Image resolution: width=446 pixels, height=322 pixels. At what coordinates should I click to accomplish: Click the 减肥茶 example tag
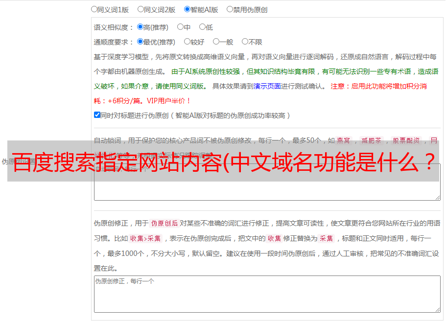[372, 140]
